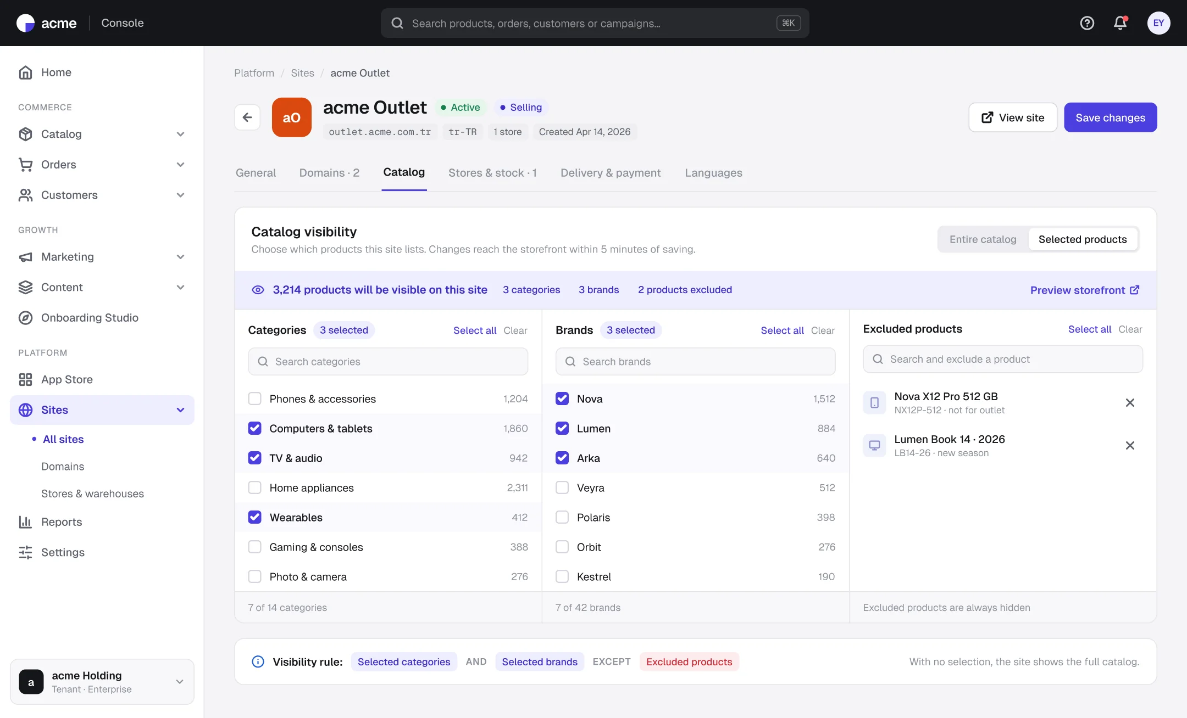Click the Onboarding Studio compass icon

pyautogui.click(x=25, y=318)
